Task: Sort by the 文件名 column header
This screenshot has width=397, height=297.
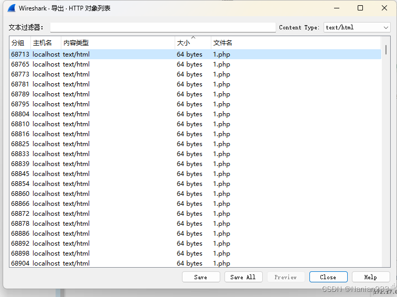Action: (x=296, y=43)
